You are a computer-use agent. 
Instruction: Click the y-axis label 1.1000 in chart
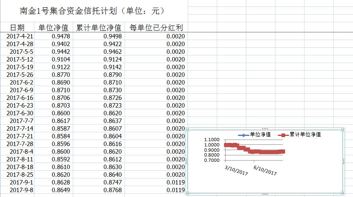click(x=212, y=140)
